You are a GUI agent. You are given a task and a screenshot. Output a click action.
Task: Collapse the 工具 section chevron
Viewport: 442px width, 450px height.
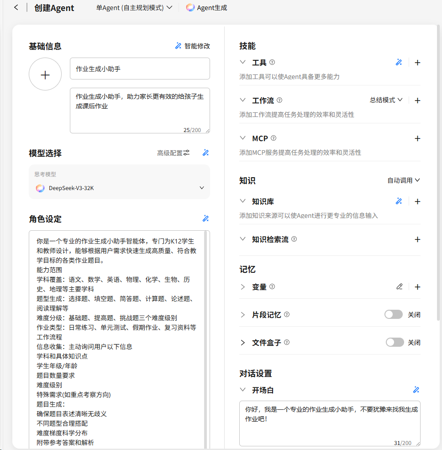coord(242,62)
